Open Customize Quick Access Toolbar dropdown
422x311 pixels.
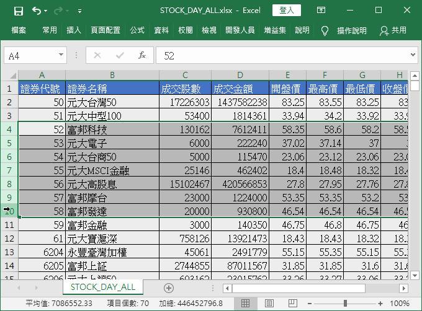(x=79, y=11)
